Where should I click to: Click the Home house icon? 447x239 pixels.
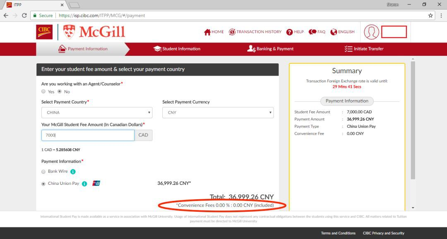[x=207, y=32]
